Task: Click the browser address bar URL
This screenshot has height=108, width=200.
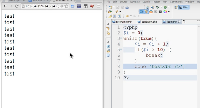Action: [40, 6]
